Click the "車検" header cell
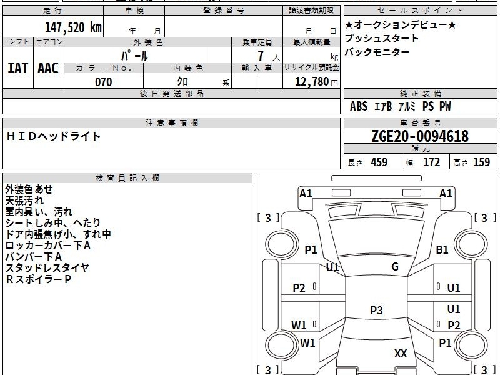This screenshot has height=375, width=500. pyautogui.click(x=134, y=11)
